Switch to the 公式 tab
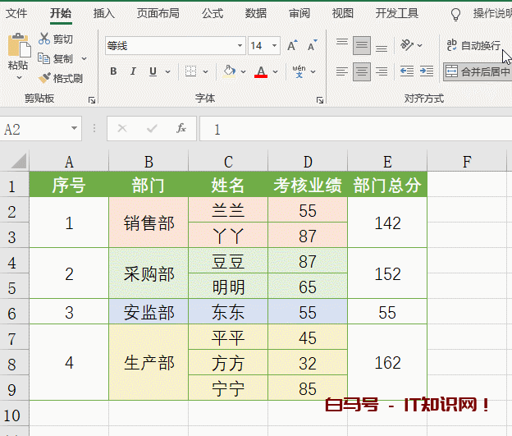512x436 pixels. coord(213,13)
